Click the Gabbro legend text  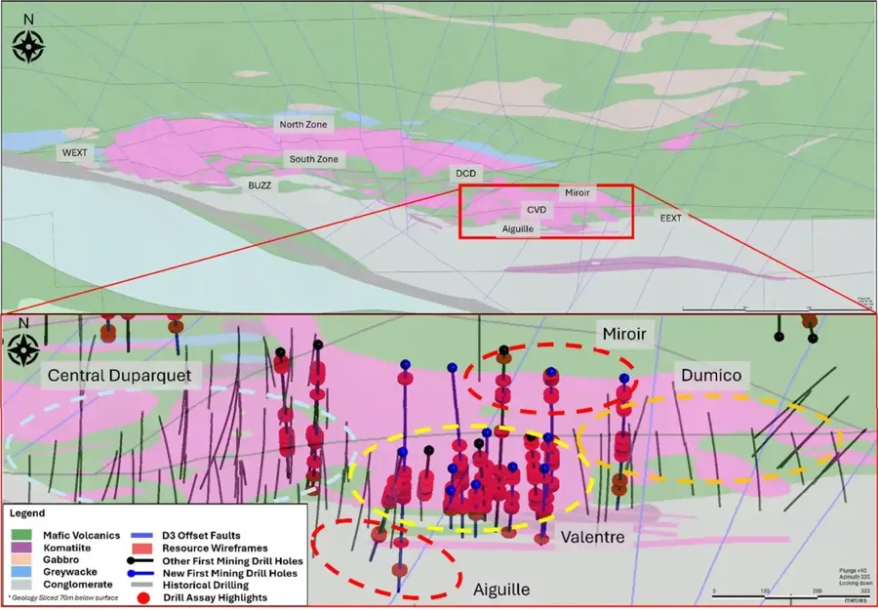[x=61, y=560]
